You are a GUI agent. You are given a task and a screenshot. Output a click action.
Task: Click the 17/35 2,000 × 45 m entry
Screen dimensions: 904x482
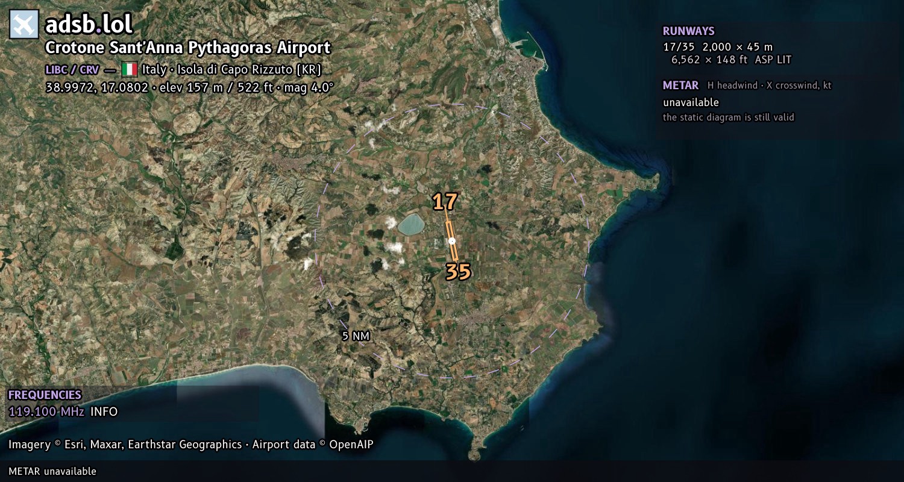pyautogui.click(x=718, y=46)
